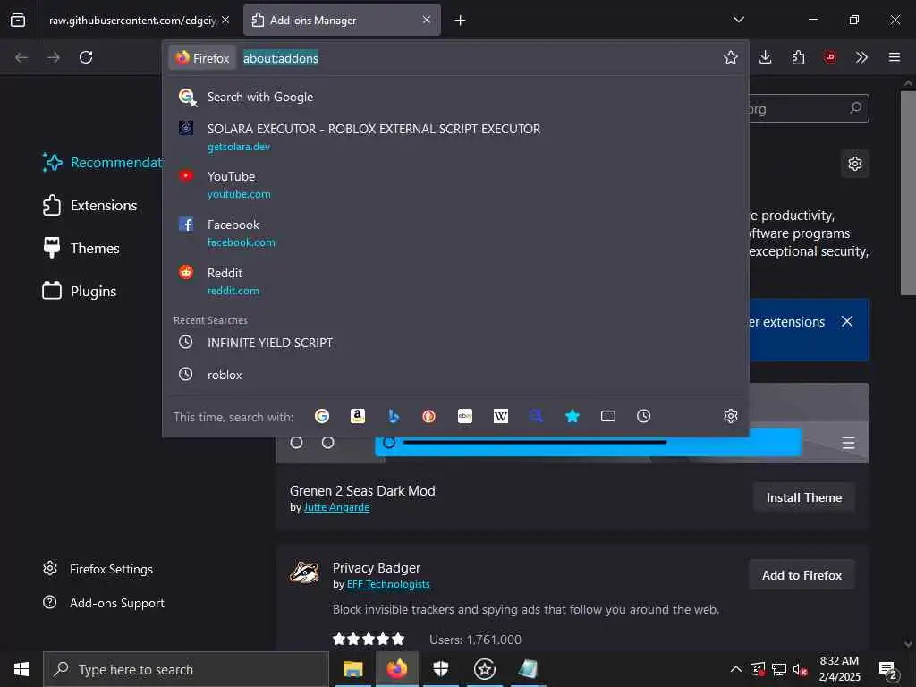
Task: Install the Grenen 2 Seas theme
Action: tap(804, 497)
